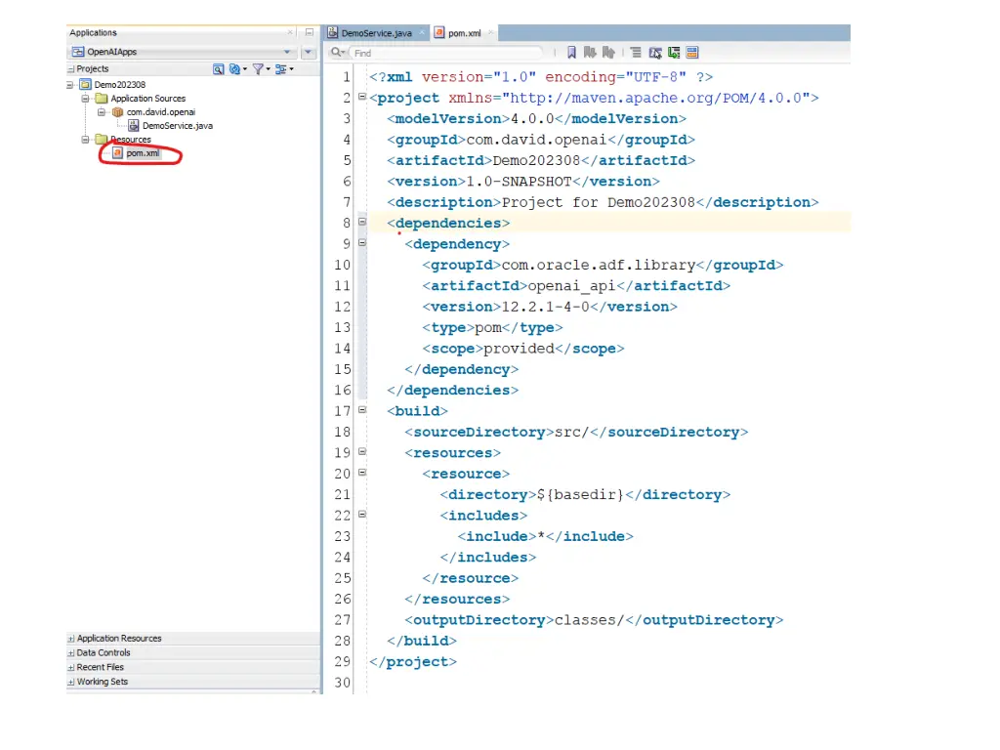Expand the Data Controls section

(71, 653)
